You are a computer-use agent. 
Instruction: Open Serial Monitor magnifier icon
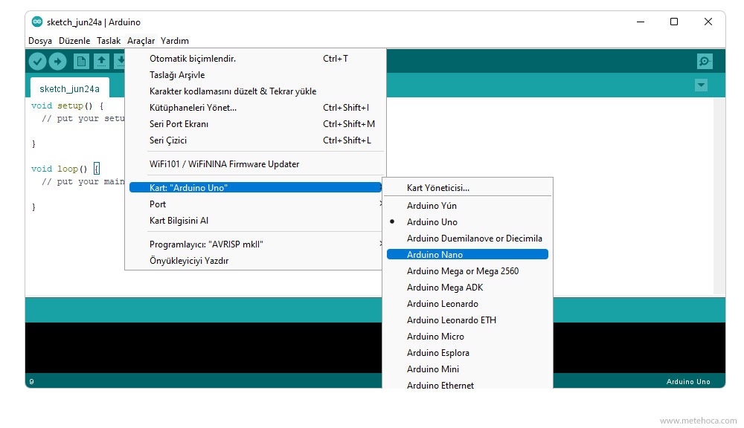point(705,61)
